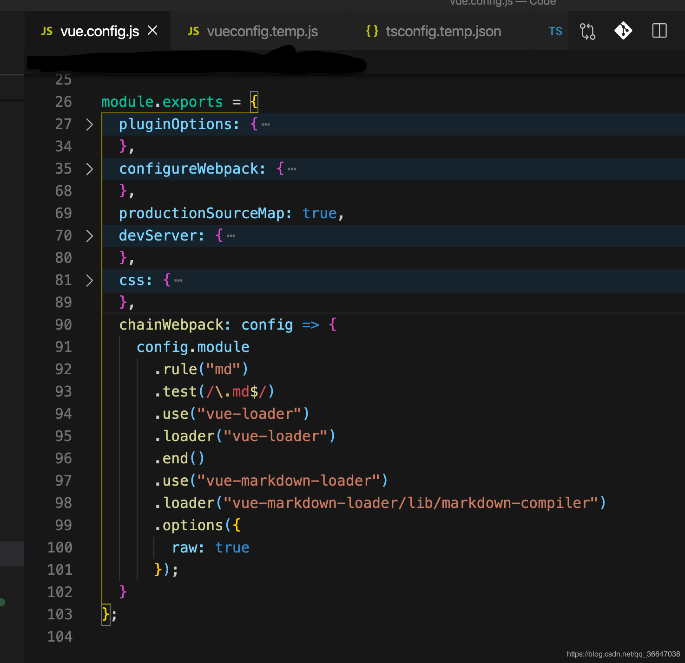Click line number 100 in the gutter

point(60,547)
